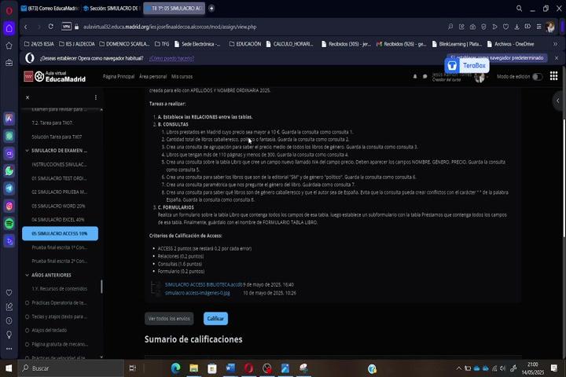Screen dimensions: 566x377
Task: Open the user profile dropdown menu
Action: pos(482,76)
